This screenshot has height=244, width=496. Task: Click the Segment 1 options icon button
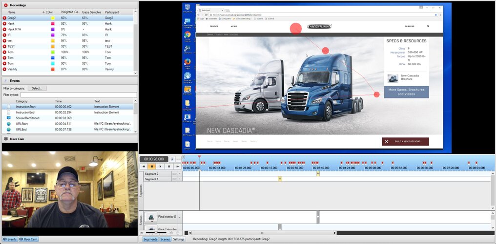point(174,179)
